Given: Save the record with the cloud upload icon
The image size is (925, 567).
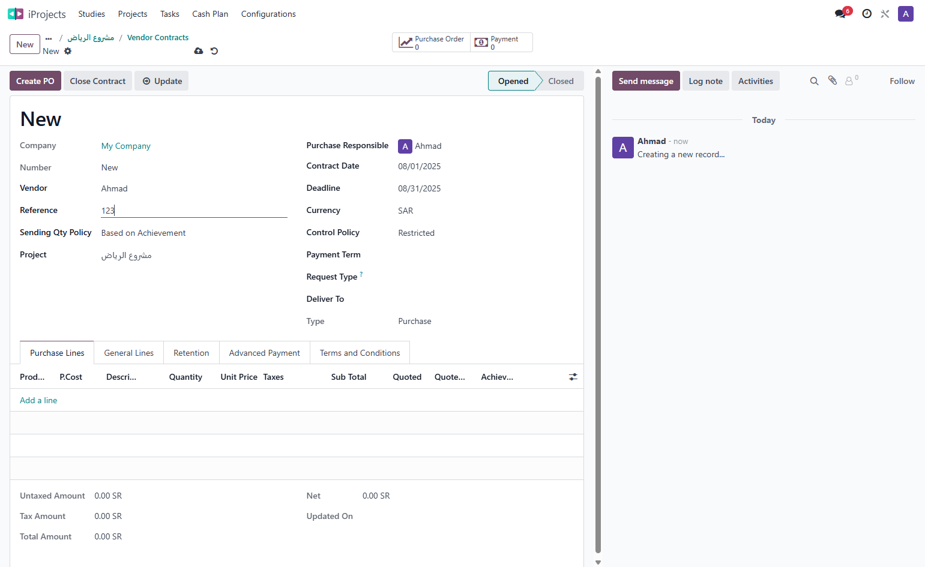Looking at the screenshot, I should pos(199,51).
